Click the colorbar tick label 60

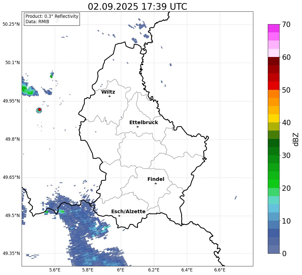coord(286,57)
